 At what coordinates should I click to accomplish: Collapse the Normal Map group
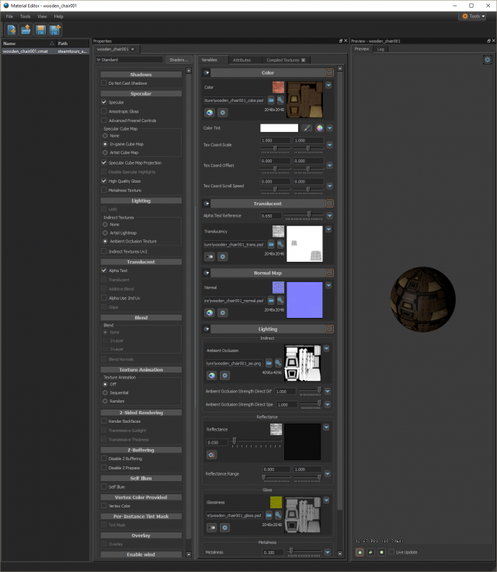(329, 273)
